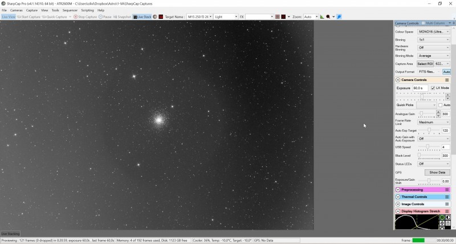
Task: Click the pinkish square icon right of FX dropdown
Action: click(x=278, y=17)
